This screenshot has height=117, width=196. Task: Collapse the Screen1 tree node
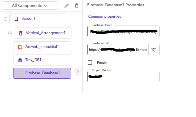5,19
